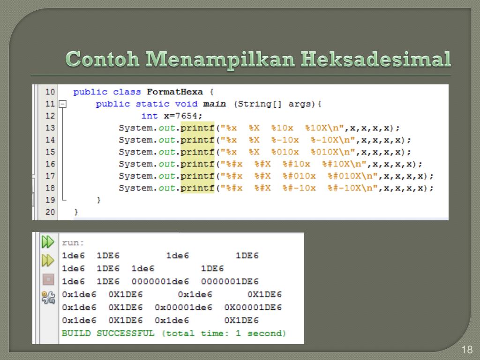Viewport: 480px width, 360px height.
Task: Click line number 16 in the gutter
Action: [x=50, y=164]
